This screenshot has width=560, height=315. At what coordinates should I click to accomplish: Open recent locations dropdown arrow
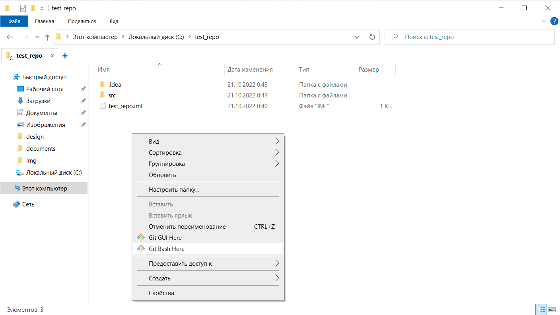pos(37,37)
